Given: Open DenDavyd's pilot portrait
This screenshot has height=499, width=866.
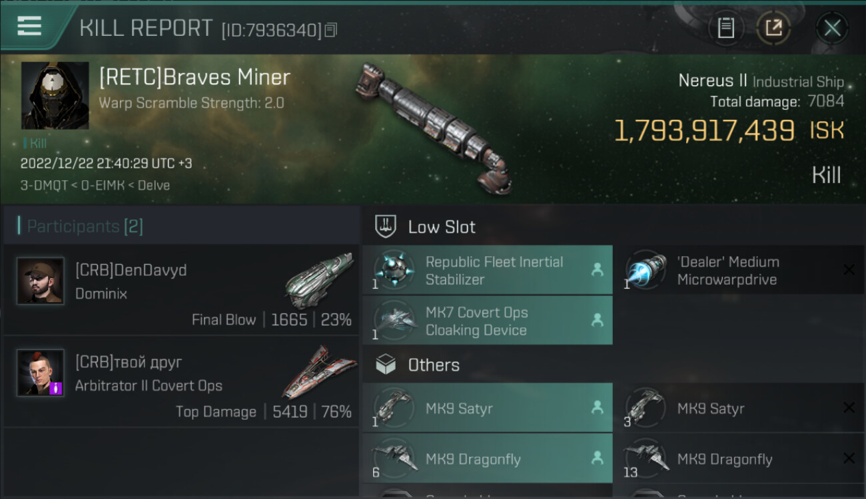Looking at the screenshot, I should pos(41,281).
